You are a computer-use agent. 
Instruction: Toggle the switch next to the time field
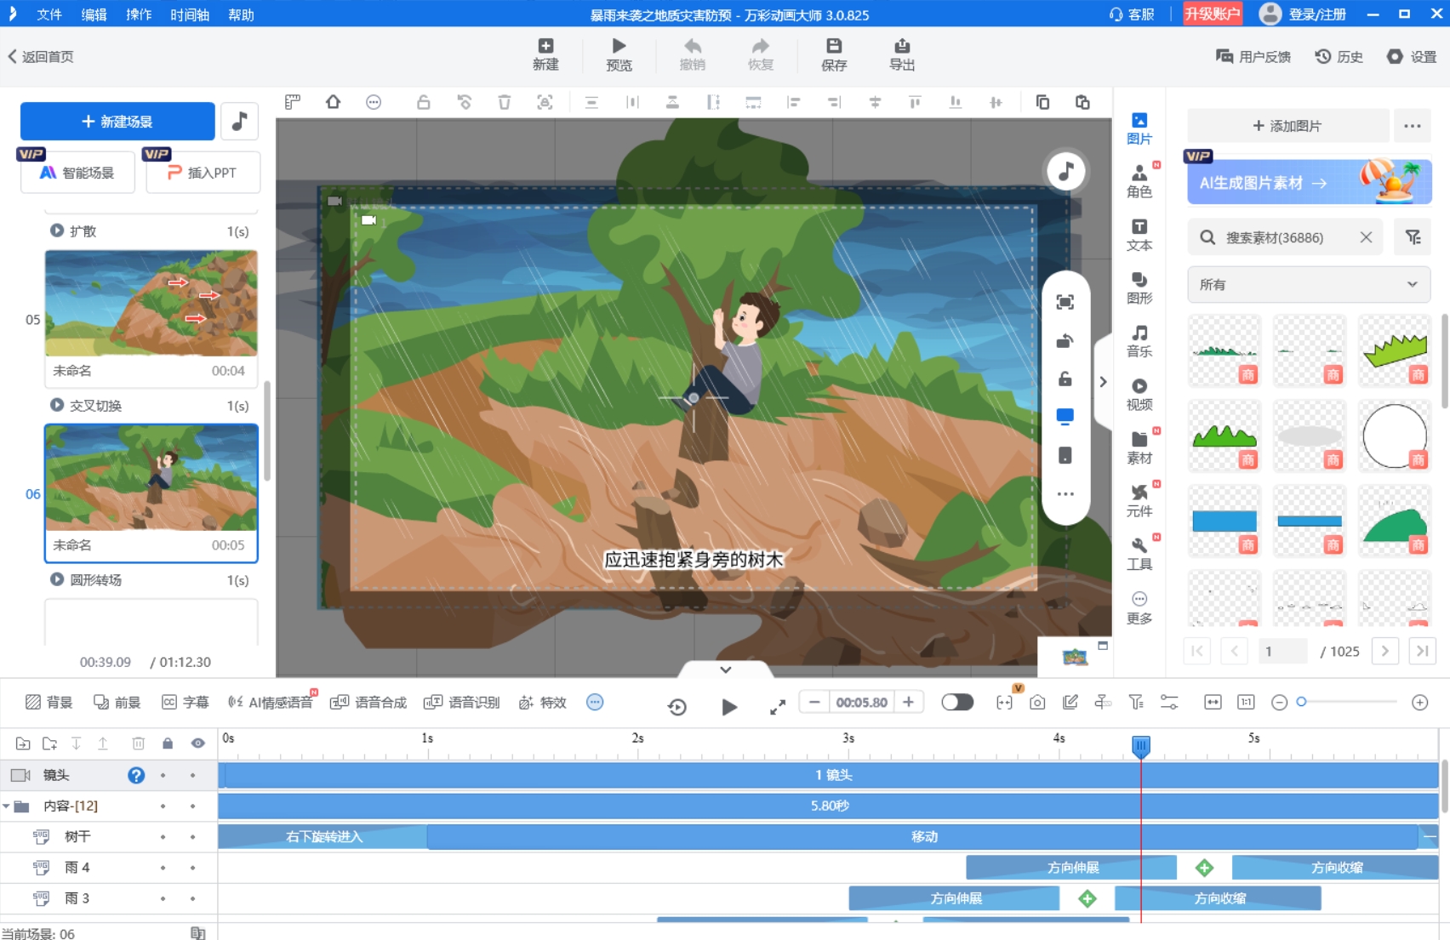pyautogui.click(x=956, y=703)
